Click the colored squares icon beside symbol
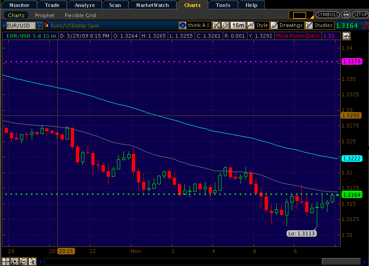The width and height of the screenshot is (369, 266). tap(47, 25)
